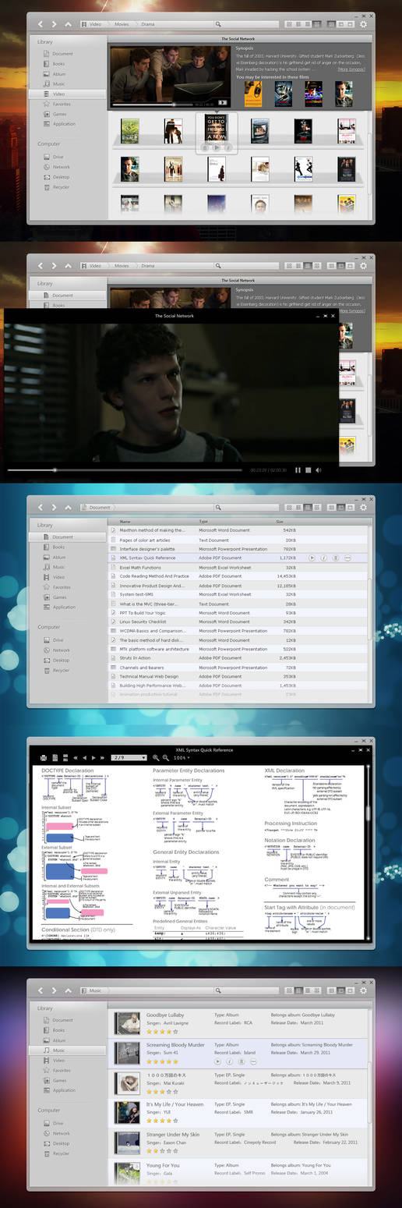
Task: Click the search field in the Document window
Action: click(x=245, y=507)
